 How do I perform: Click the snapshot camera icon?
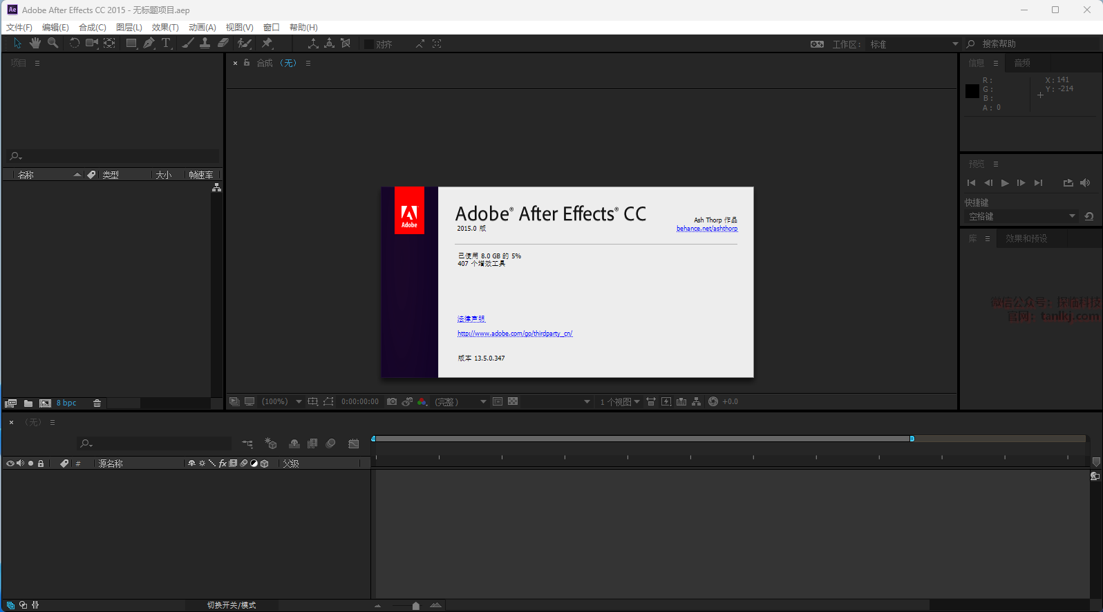point(392,402)
